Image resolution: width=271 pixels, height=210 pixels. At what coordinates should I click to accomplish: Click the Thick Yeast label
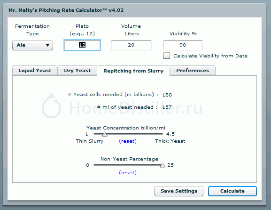click(170, 141)
